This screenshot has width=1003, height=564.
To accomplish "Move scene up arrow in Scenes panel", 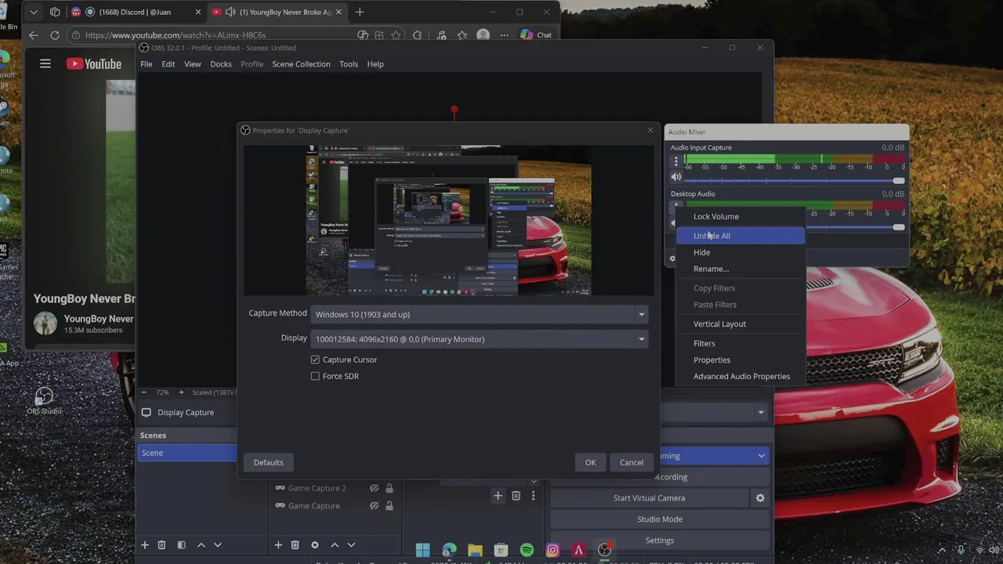I will pos(201,545).
